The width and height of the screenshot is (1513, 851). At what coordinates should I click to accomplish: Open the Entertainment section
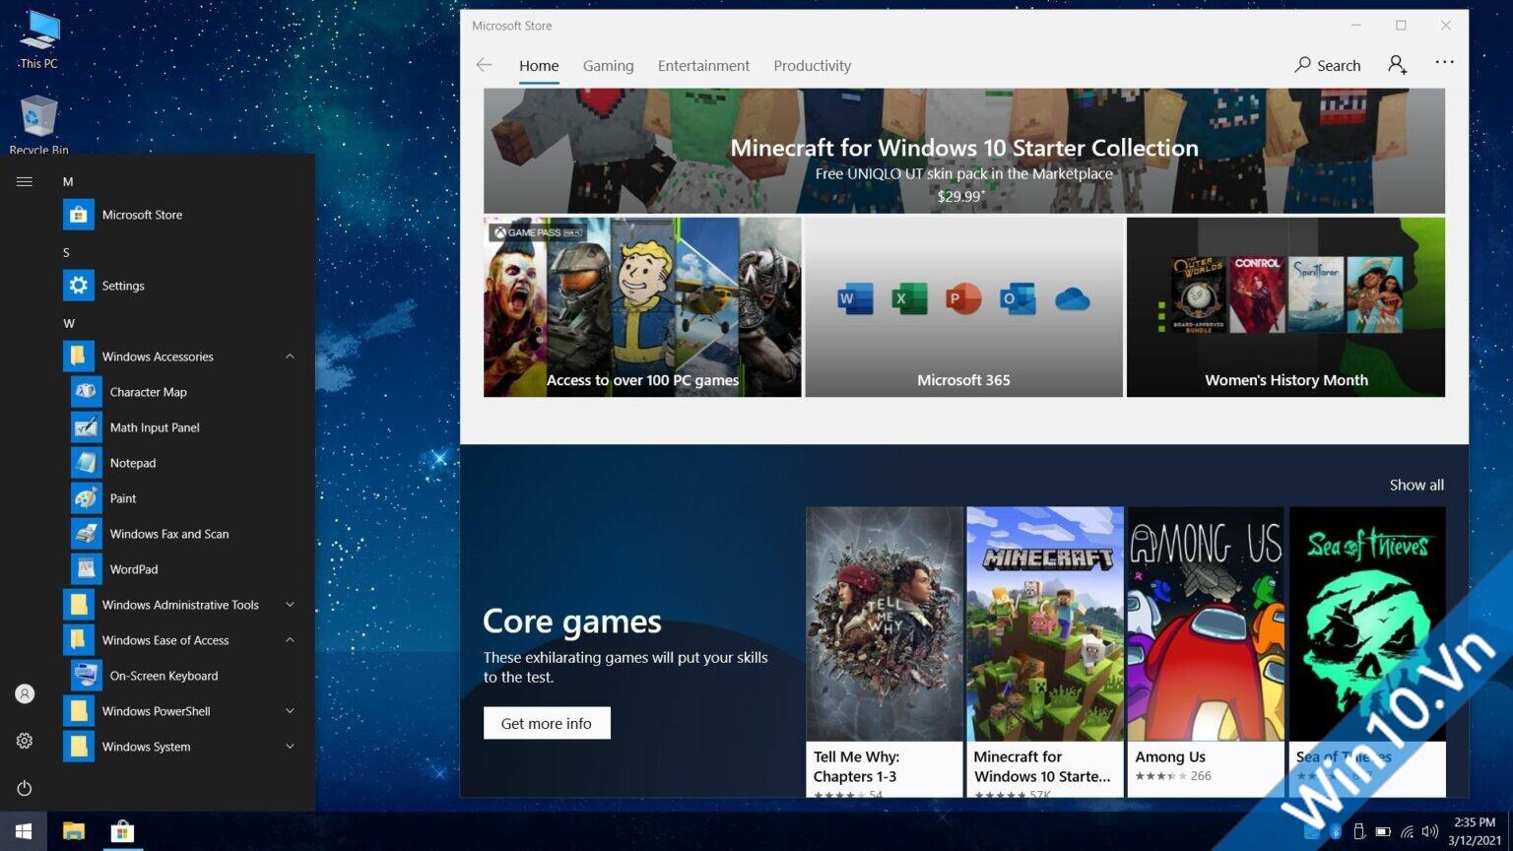point(703,65)
